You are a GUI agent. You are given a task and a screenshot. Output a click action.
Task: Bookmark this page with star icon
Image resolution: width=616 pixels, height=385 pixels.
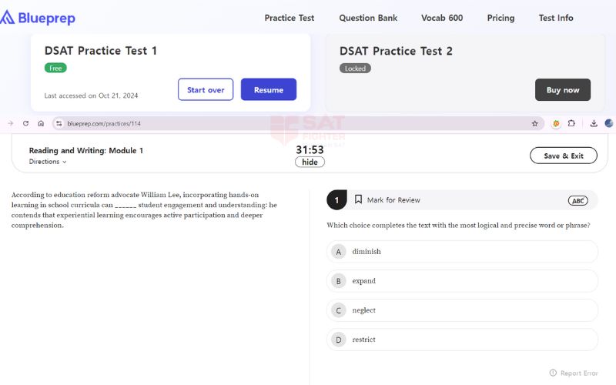534,123
